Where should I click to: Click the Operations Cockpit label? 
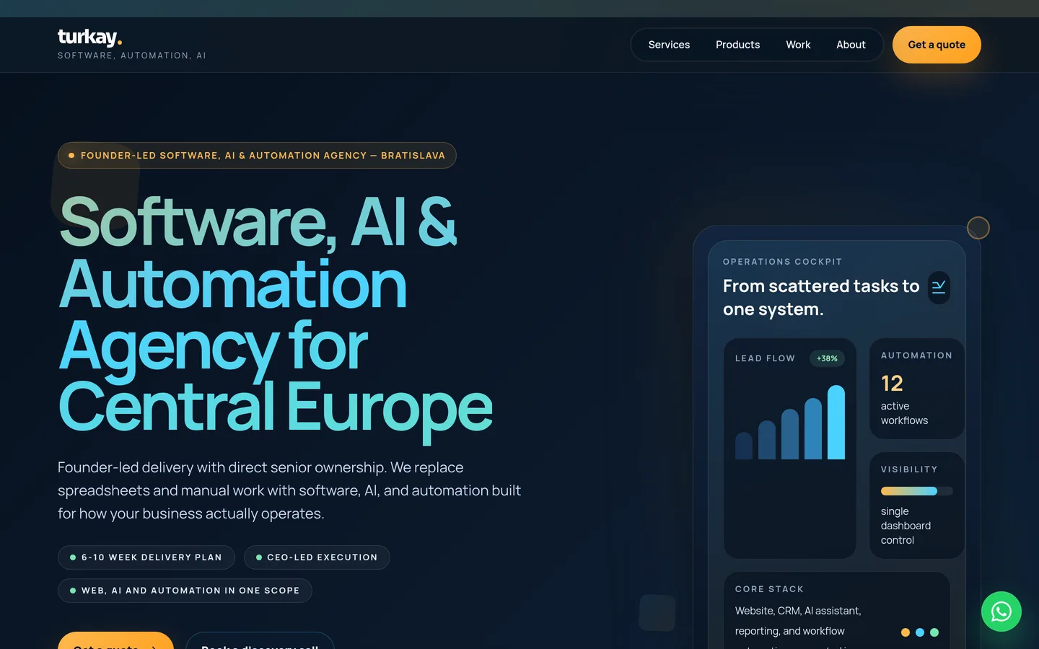click(782, 262)
